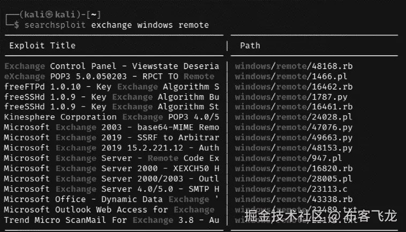Select the Exchange Server 2000/2003 Outl row

click(111, 178)
